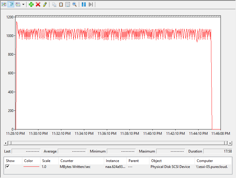The width and height of the screenshot is (236, 178).
Task: Click the View Log Data icon
Action: 11,4
